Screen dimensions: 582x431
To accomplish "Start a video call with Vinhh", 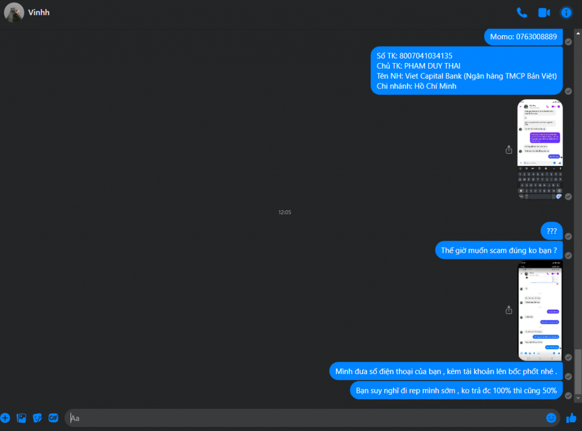I will pos(544,12).
